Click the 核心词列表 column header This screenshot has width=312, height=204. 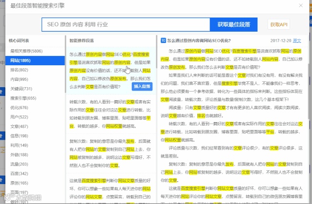19,41
